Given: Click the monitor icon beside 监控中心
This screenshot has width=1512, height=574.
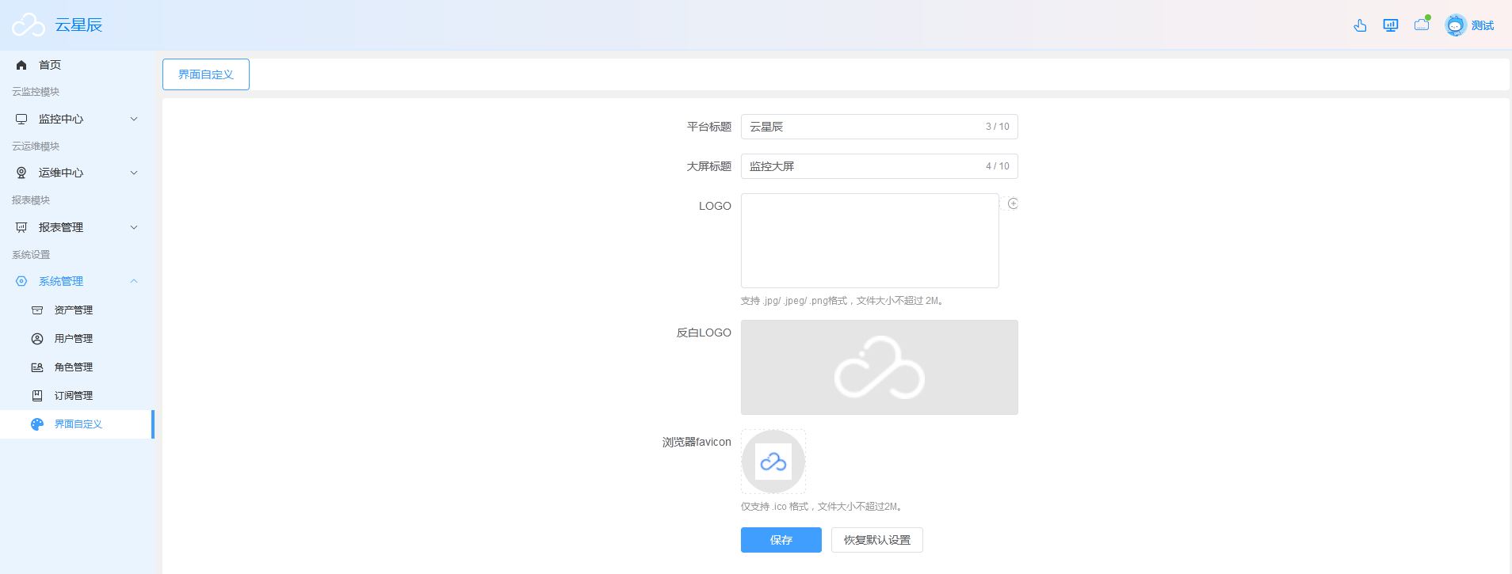Looking at the screenshot, I should point(21,119).
